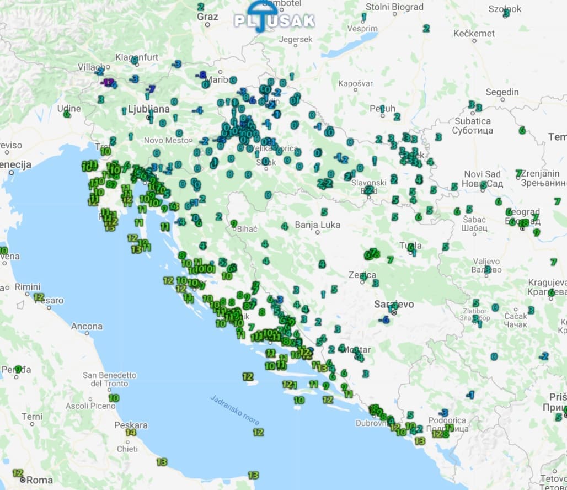
Task: Select the Segedin city label
Action: (502, 92)
